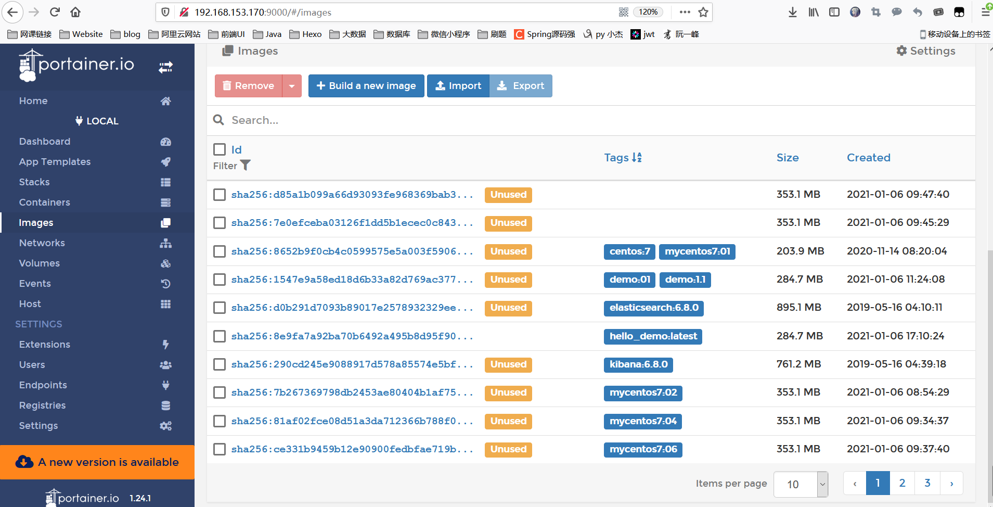This screenshot has height=507, width=993.
Task: Click the Export button
Action: pyautogui.click(x=521, y=86)
